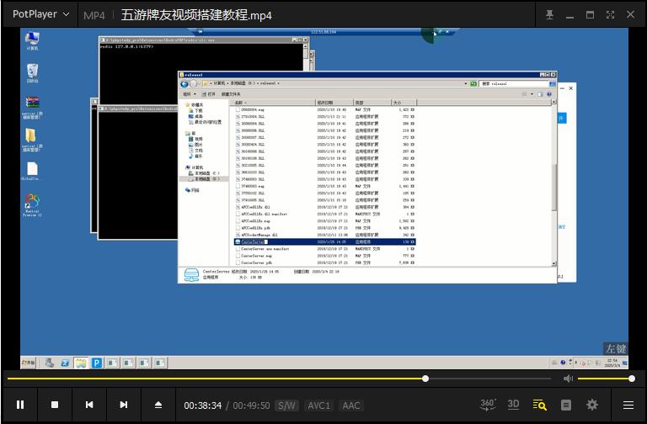Pin the player window on top
The image size is (647, 424).
[549, 15]
